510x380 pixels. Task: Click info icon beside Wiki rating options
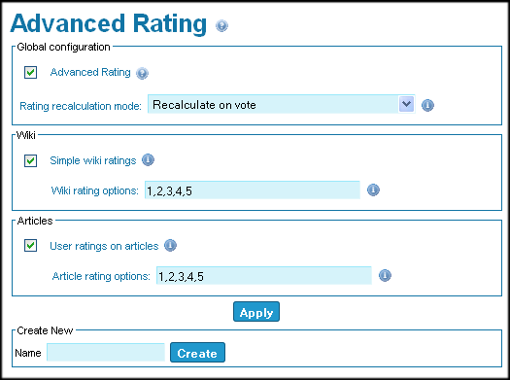click(373, 190)
